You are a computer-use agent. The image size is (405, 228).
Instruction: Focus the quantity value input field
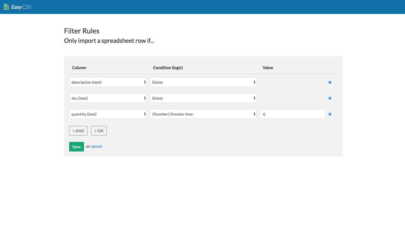[292, 114]
